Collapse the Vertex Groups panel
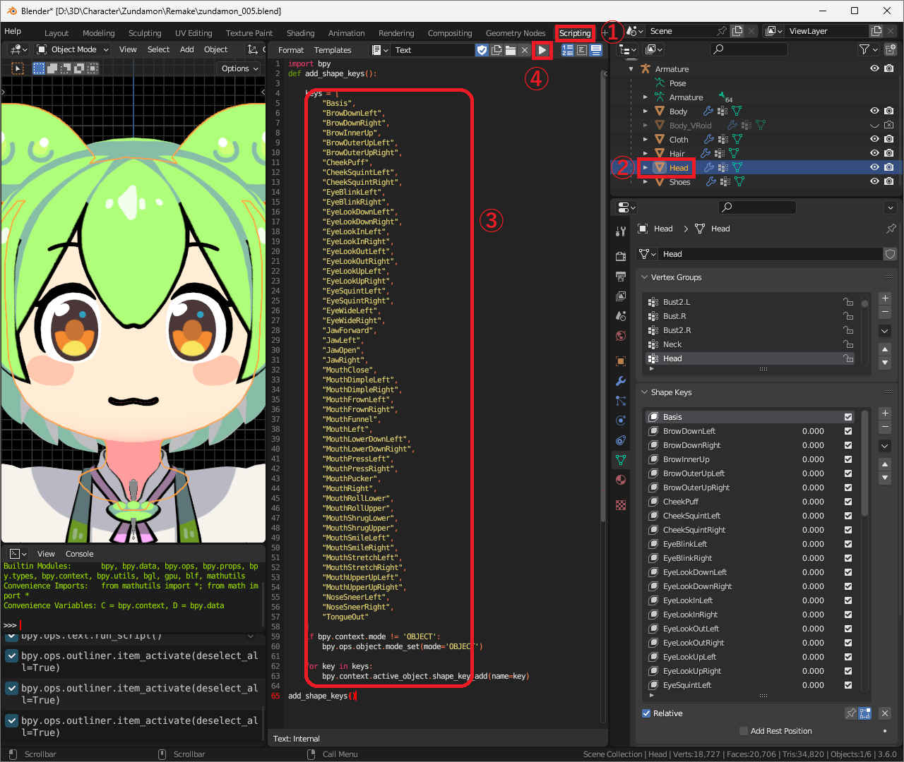The image size is (904, 762). (645, 277)
